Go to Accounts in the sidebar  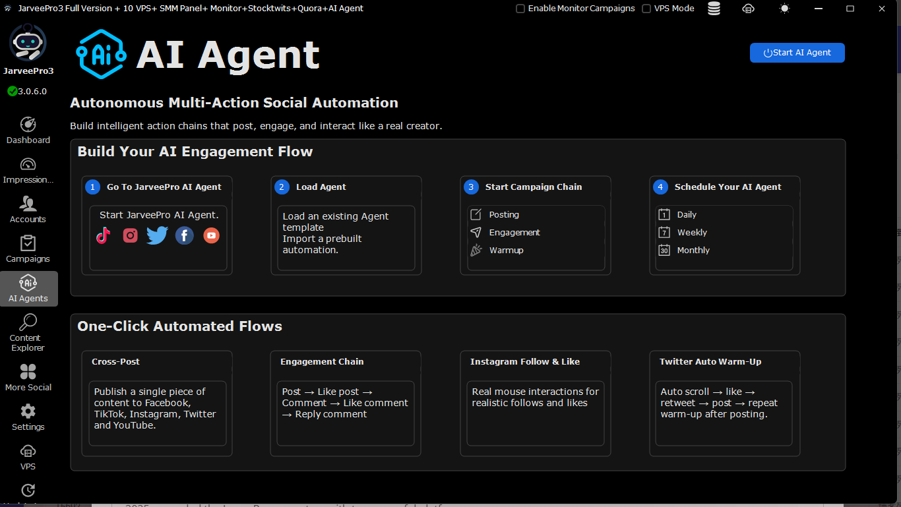click(28, 210)
